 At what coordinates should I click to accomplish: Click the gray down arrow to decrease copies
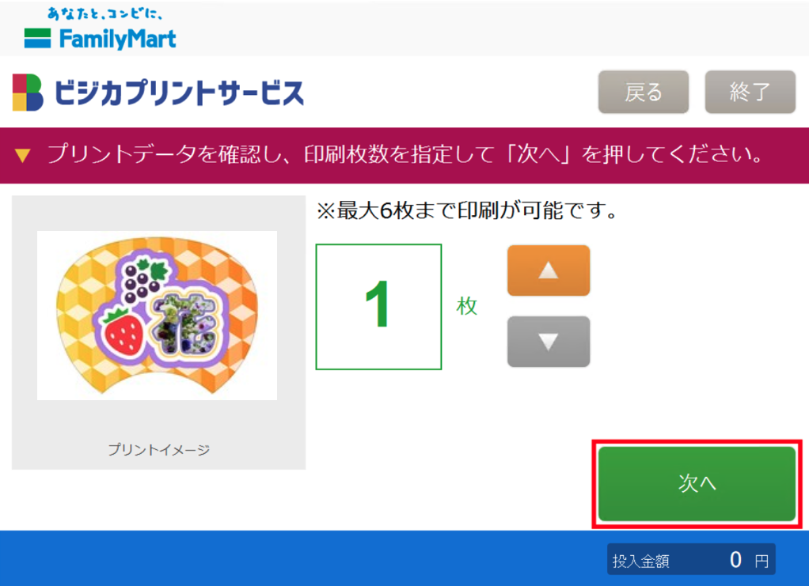click(549, 342)
